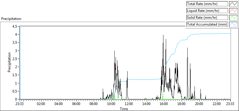Click the Total Accumulated blue plot sample icon
239x111 pixels.
tap(233, 24)
